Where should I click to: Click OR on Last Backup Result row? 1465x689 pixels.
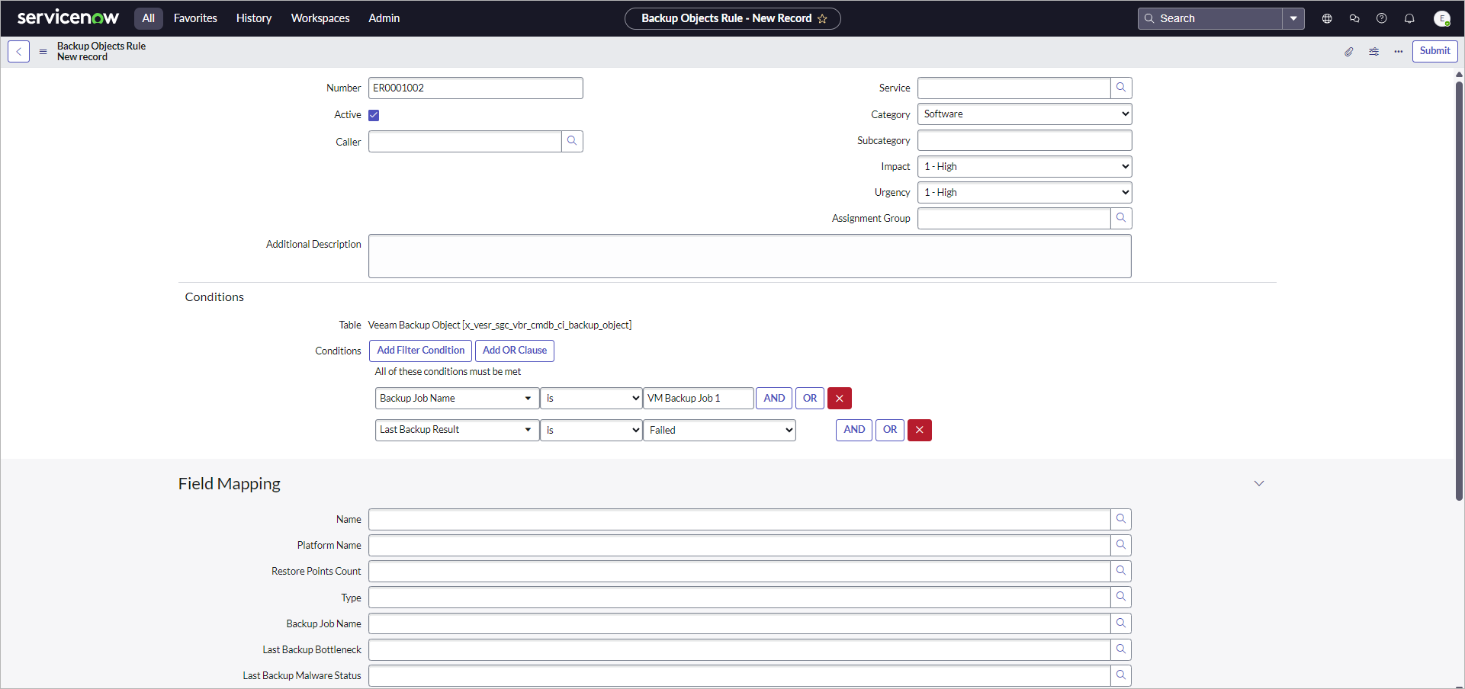pyautogui.click(x=890, y=430)
